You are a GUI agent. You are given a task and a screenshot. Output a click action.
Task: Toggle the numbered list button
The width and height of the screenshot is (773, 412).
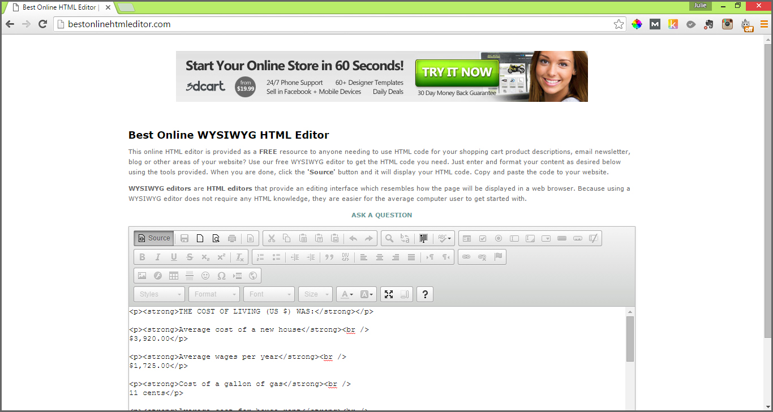tap(260, 257)
